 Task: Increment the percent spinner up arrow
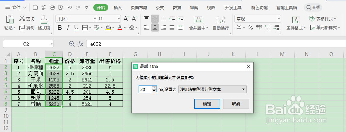(x=154, y=88)
